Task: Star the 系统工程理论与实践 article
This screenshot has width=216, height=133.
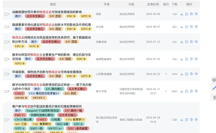Action: (191, 120)
